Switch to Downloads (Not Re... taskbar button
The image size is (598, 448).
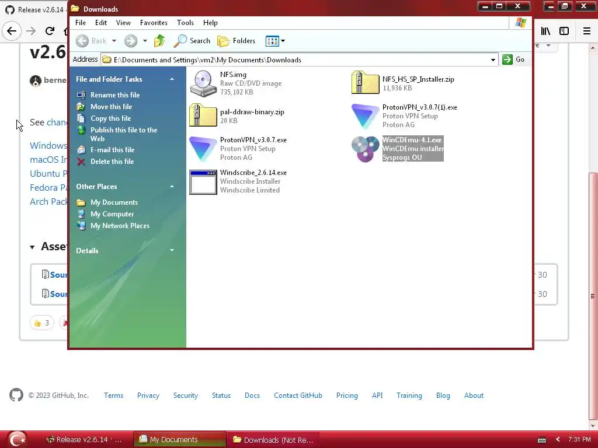[x=273, y=440]
